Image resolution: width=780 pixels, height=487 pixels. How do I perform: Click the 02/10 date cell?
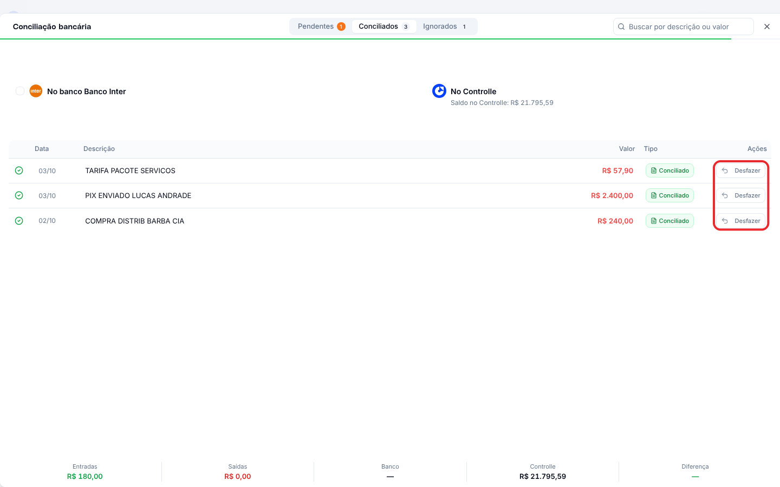(47, 221)
